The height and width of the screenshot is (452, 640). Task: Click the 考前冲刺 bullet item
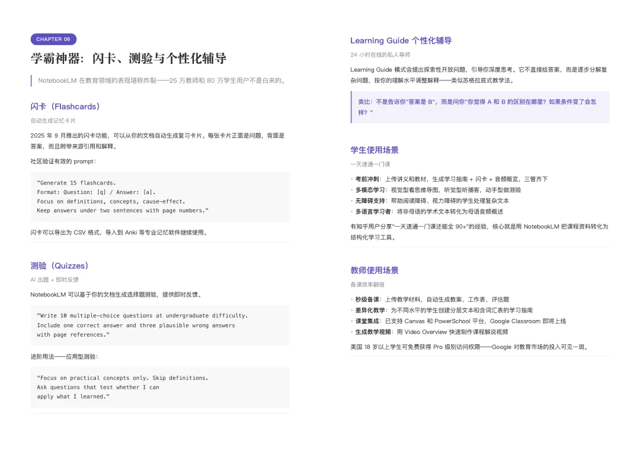(x=444, y=180)
